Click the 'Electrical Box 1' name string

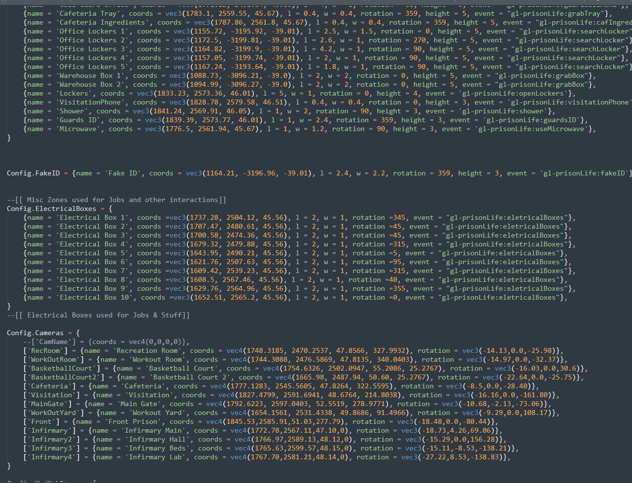click(93, 217)
